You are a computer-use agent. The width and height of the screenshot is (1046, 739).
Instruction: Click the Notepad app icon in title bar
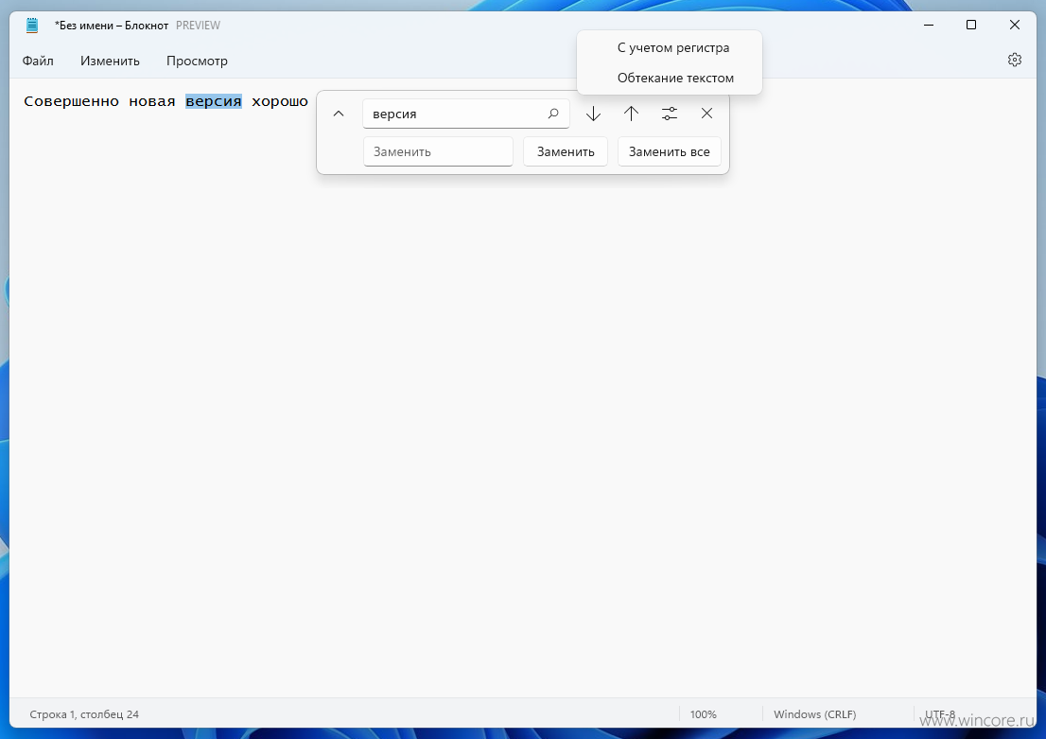coord(32,26)
